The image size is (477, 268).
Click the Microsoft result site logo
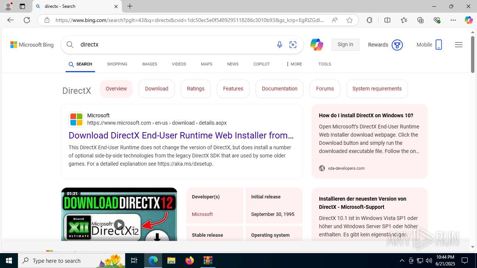click(x=76, y=119)
